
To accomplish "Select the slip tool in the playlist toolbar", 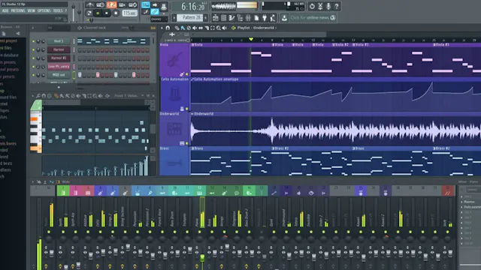I will click(201, 28).
